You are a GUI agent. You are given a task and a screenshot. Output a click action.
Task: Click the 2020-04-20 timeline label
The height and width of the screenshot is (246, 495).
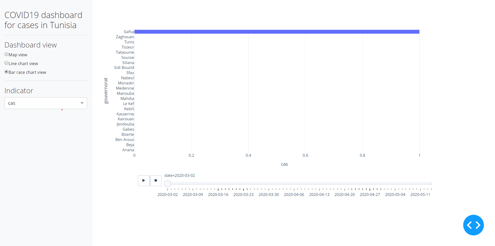click(x=344, y=194)
